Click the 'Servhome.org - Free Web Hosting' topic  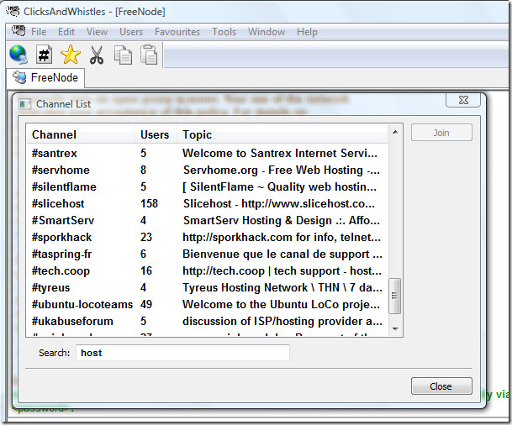pyautogui.click(x=273, y=170)
